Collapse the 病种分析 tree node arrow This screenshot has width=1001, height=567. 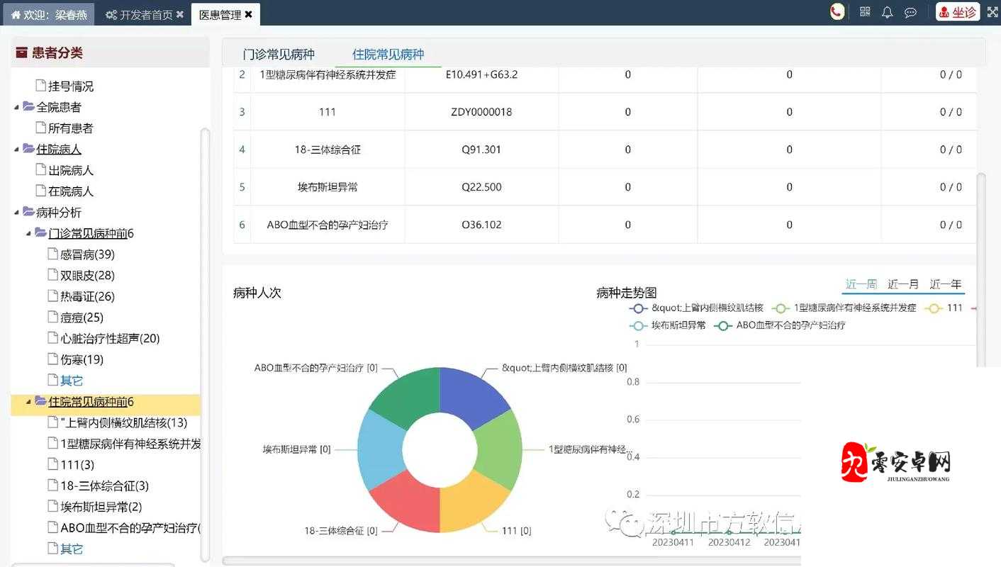[17, 213]
